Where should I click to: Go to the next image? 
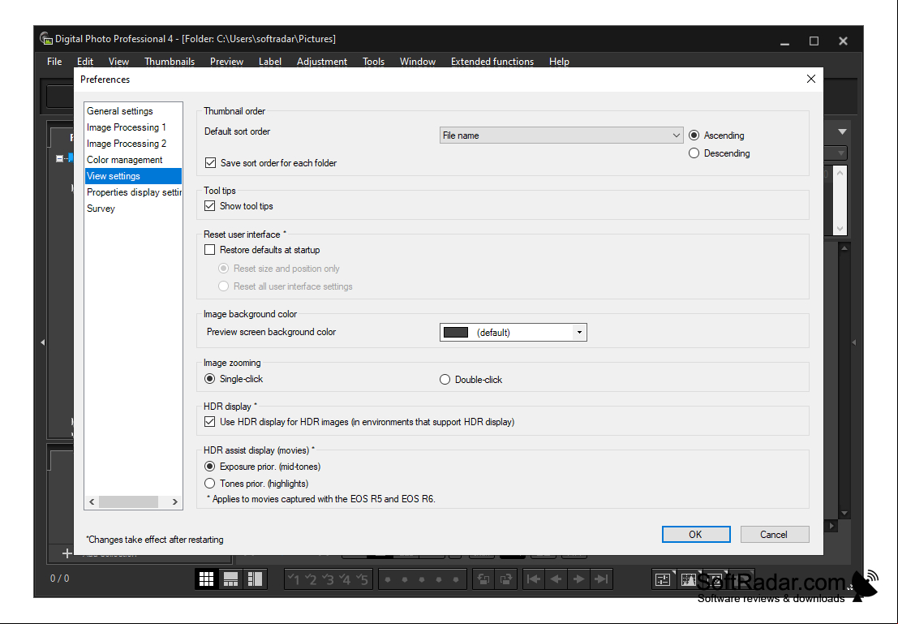coord(579,579)
